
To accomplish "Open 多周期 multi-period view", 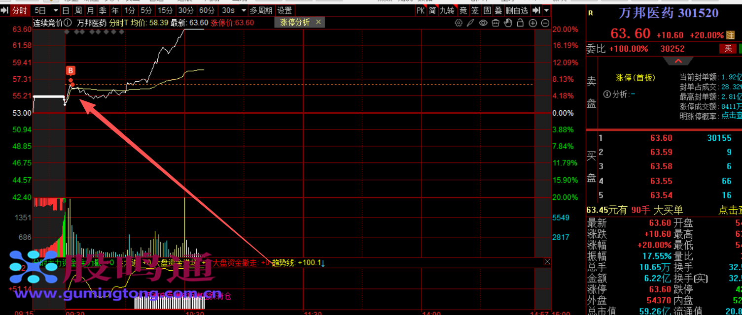I will pos(261,10).
